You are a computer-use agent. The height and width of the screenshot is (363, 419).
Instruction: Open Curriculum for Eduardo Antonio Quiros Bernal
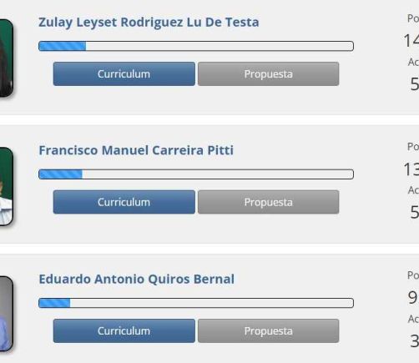(x=124, y=330)
